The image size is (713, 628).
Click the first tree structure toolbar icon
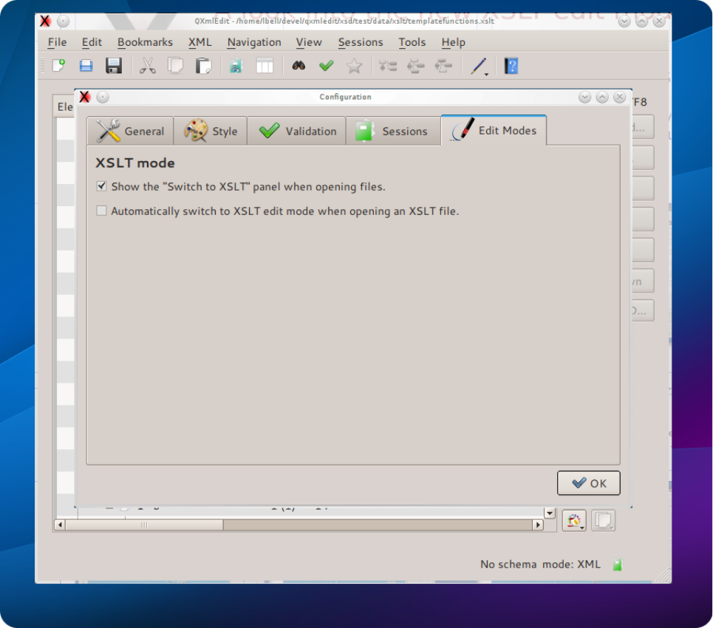(x=388, y=66)
